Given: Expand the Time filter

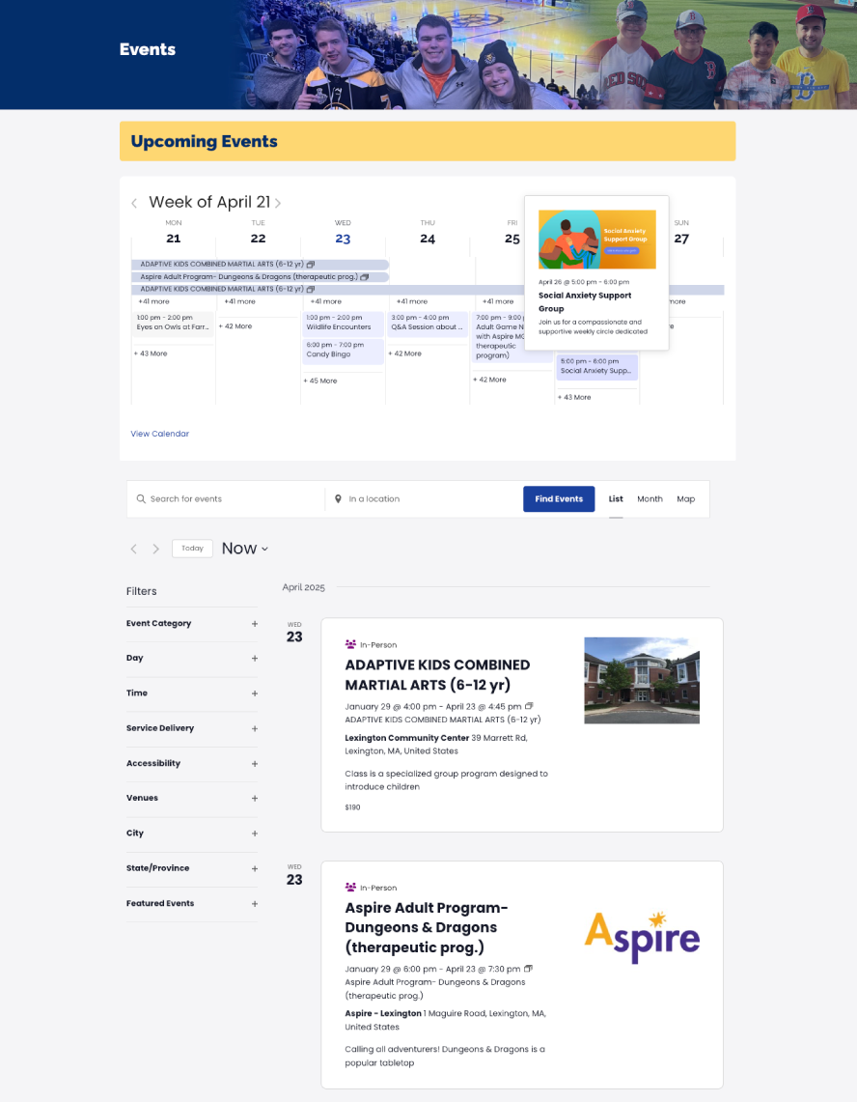Looking at the screenshot, I should pyautogui.click(x=254, y=693).
